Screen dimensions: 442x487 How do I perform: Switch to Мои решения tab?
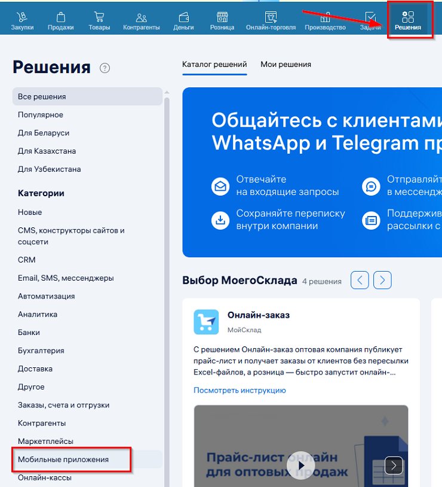pyautogui.click(x=286, y=65)
